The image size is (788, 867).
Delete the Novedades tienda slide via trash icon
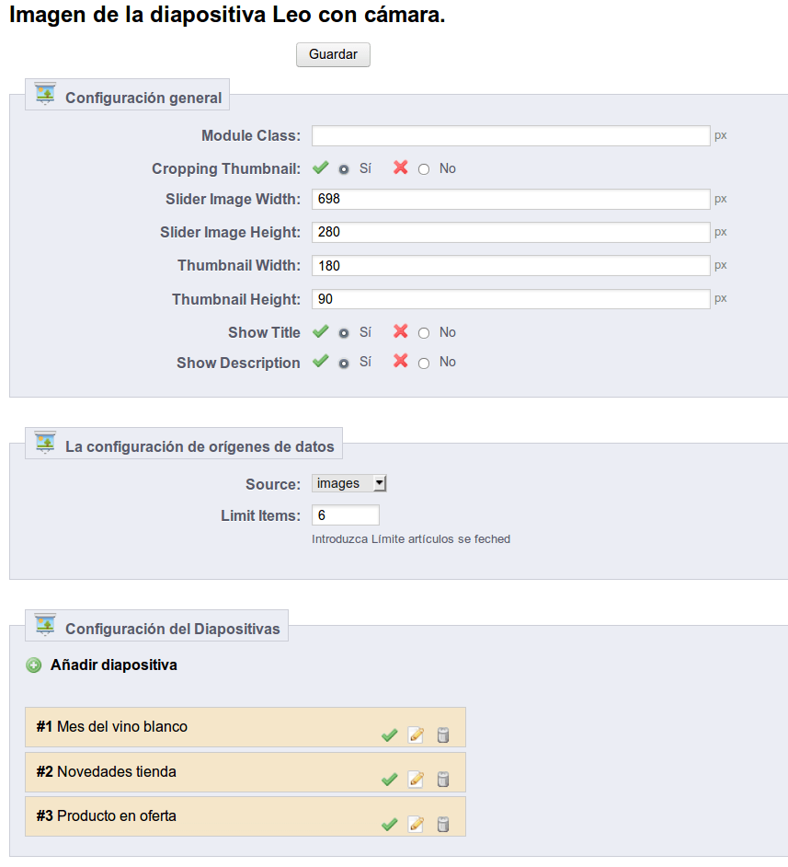pyautogui.click(x=443, y=779)
